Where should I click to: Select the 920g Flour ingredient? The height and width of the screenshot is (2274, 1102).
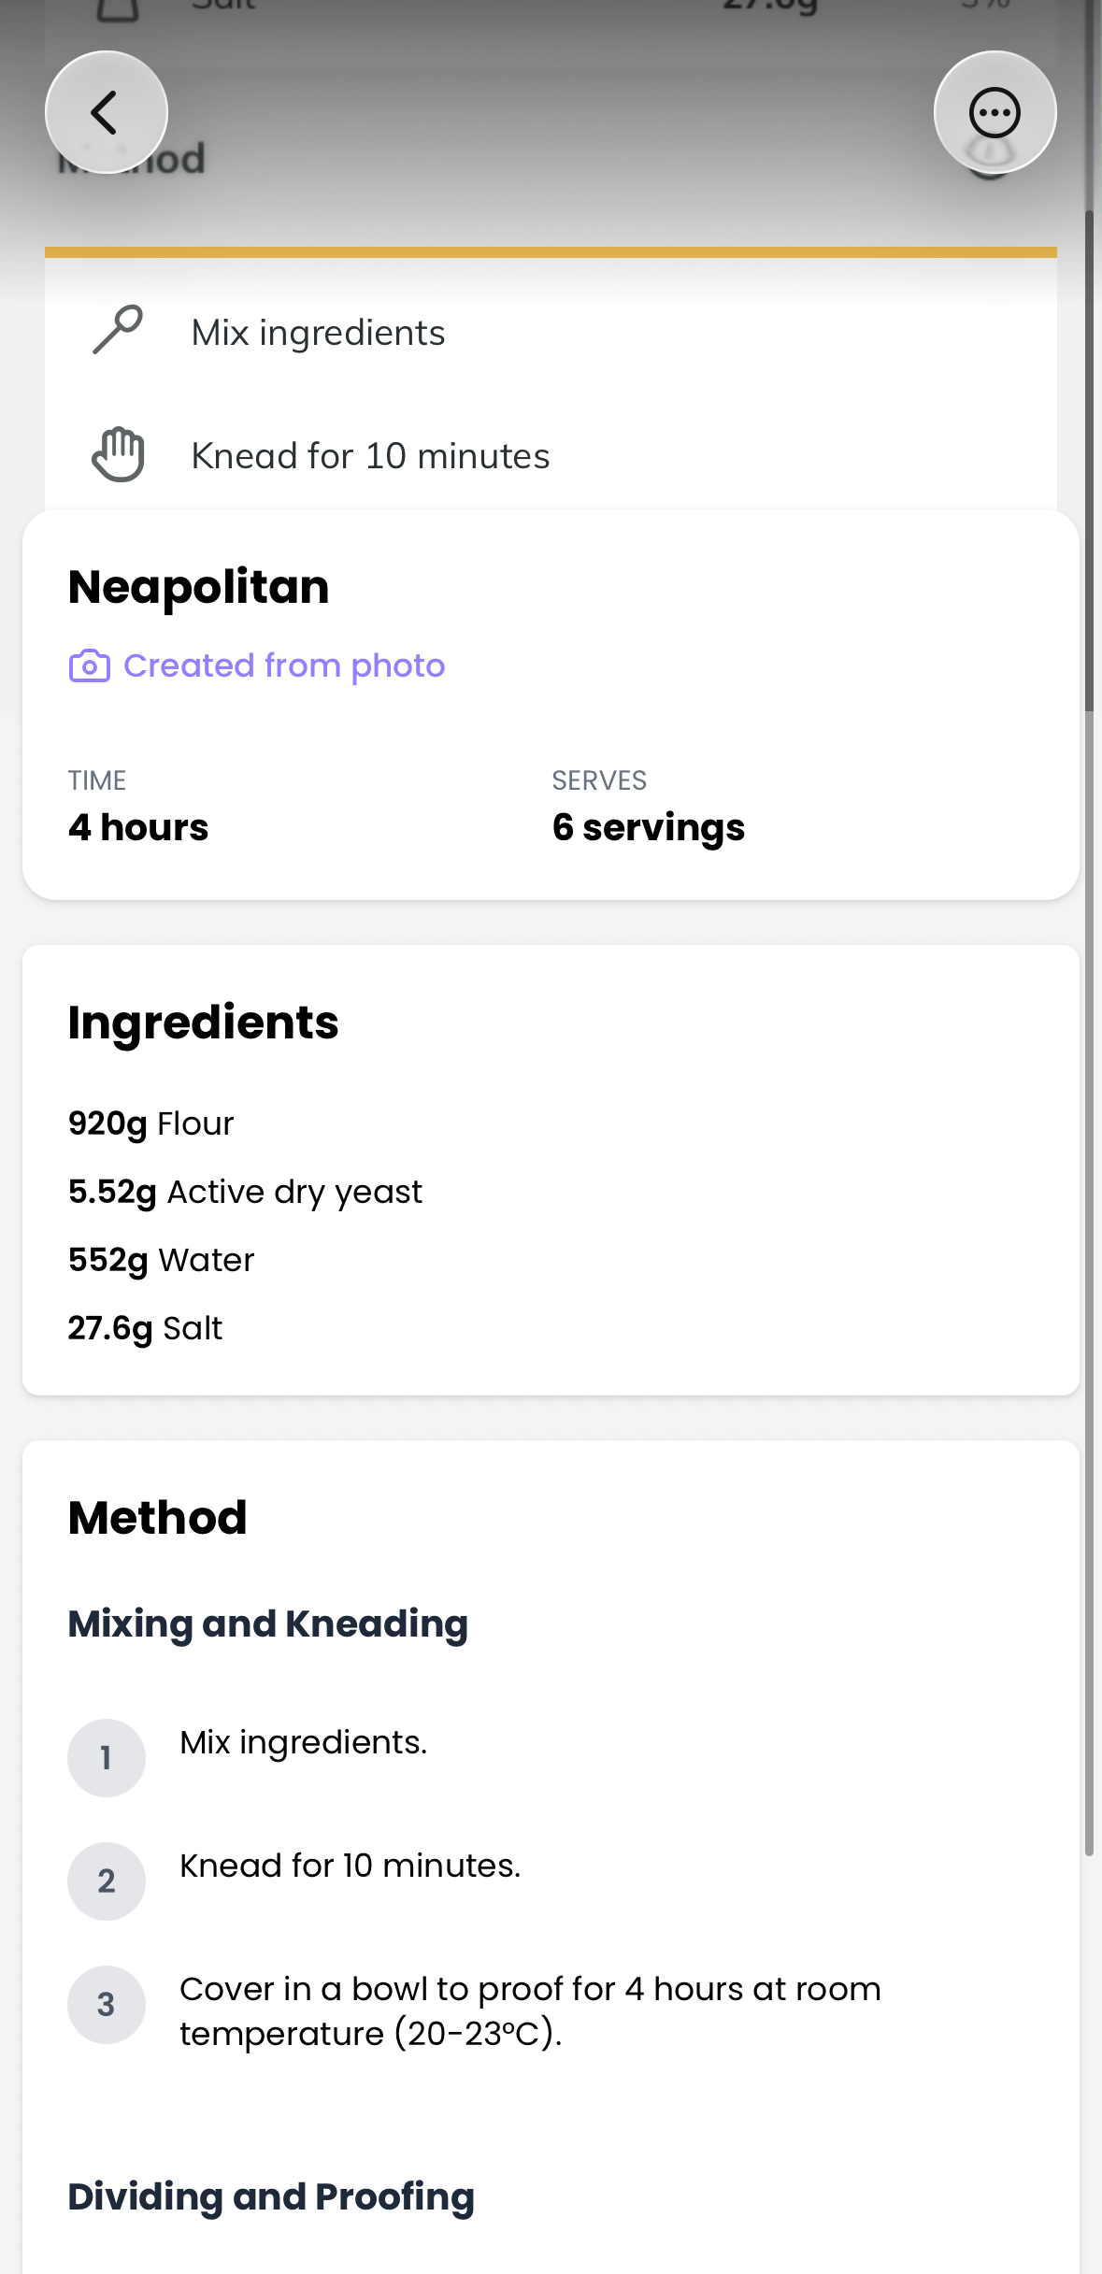151,1123
